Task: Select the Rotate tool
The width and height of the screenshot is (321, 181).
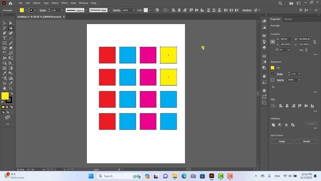Action: [x=5, y=53]
